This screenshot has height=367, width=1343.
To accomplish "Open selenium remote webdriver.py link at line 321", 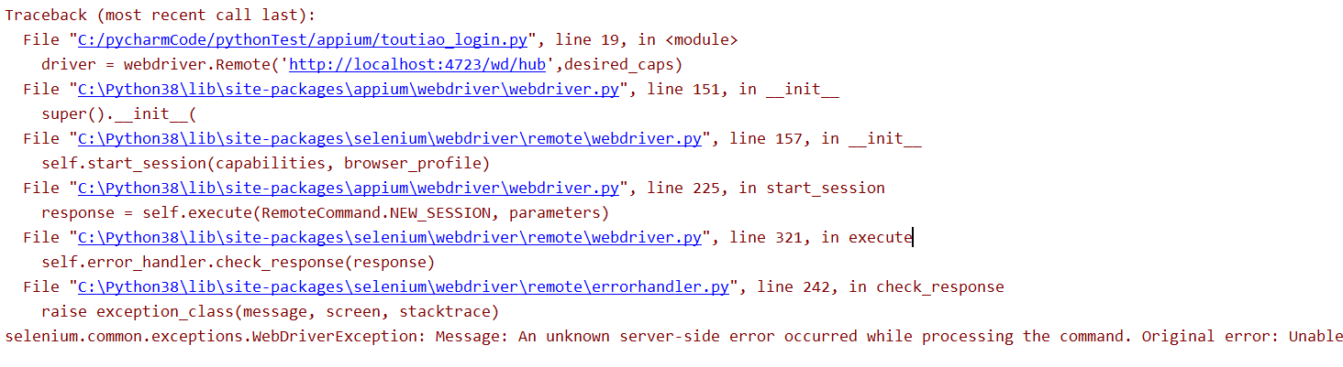I will point(390,237).
